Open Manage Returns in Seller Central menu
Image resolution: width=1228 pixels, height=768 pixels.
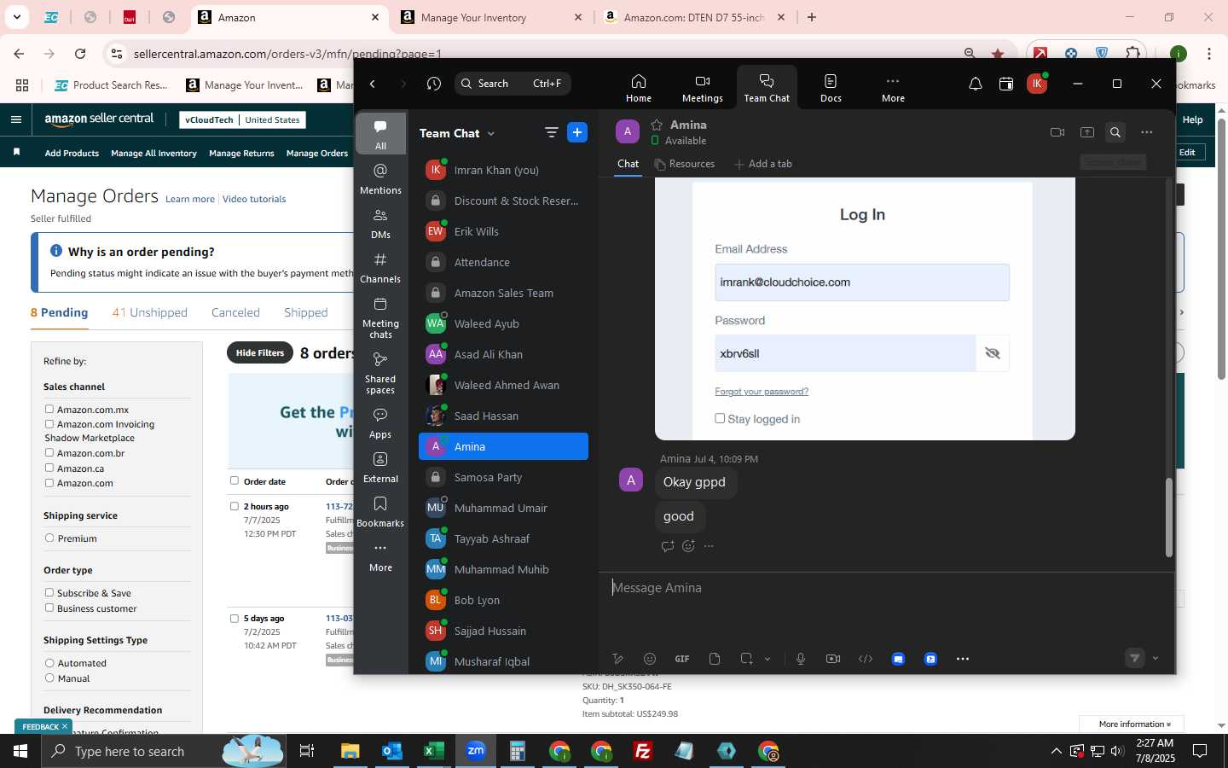pyautogui.click(x=241, y=154)
